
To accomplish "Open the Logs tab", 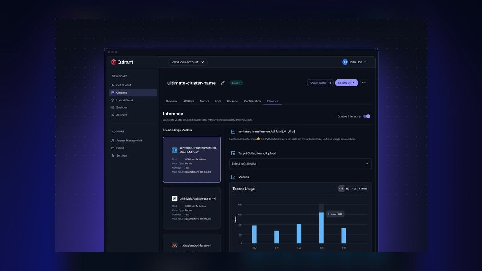I will 218,101.
